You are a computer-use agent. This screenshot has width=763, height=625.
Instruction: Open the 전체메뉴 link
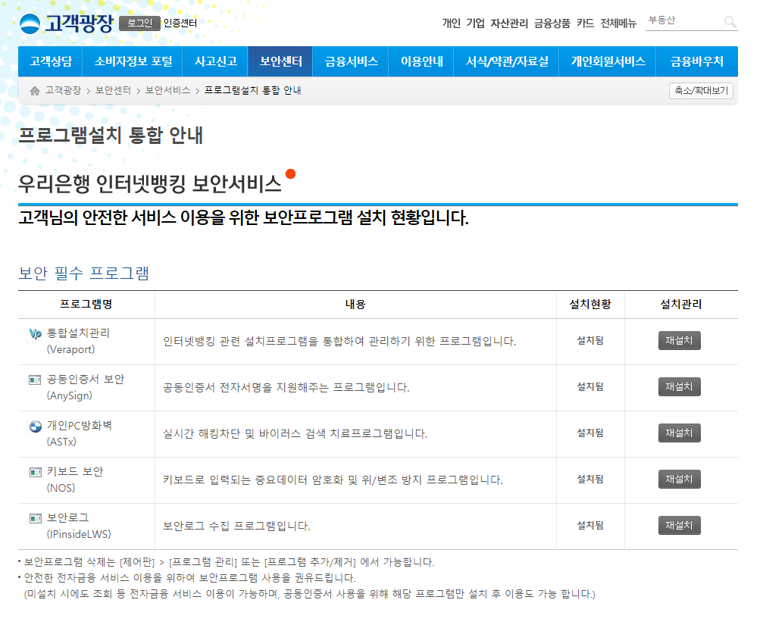pyautogui.click(x=618, y=23)
